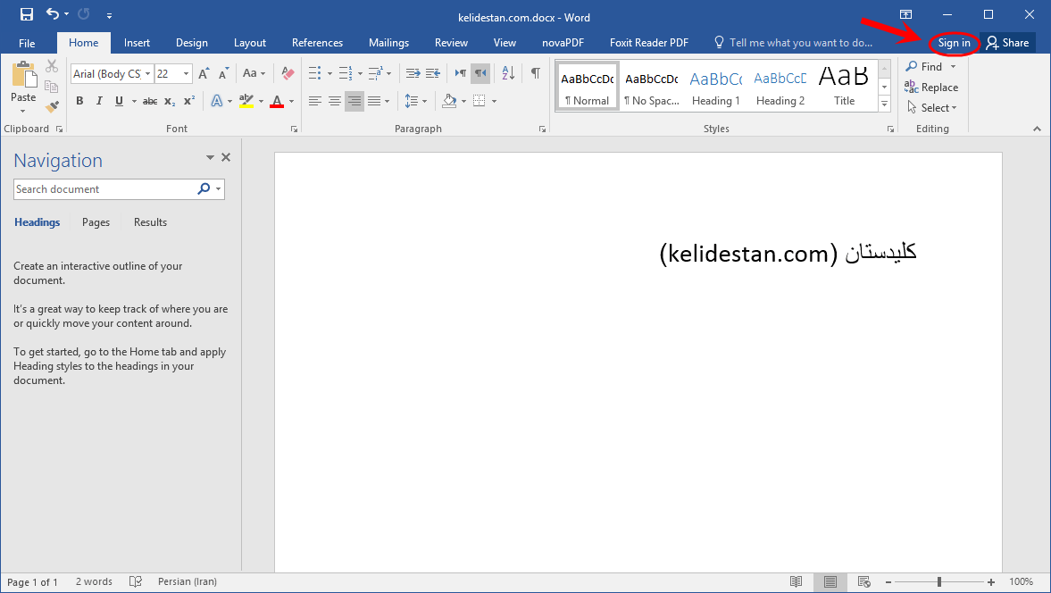Screen dimensions: 1051x593
Task: Toggle align right paragraph button
Action: tap(355, 101)
